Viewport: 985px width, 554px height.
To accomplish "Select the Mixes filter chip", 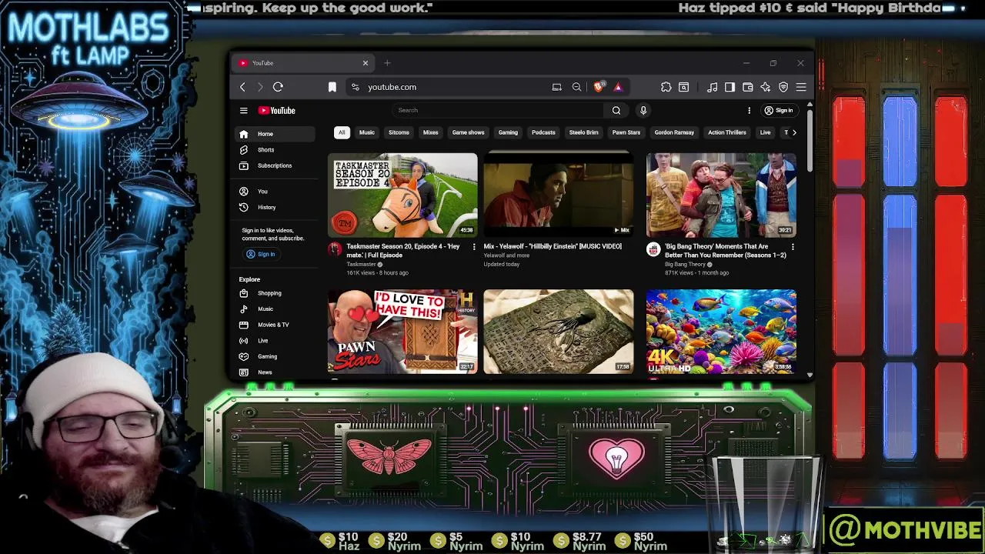I will click(431, 132).
